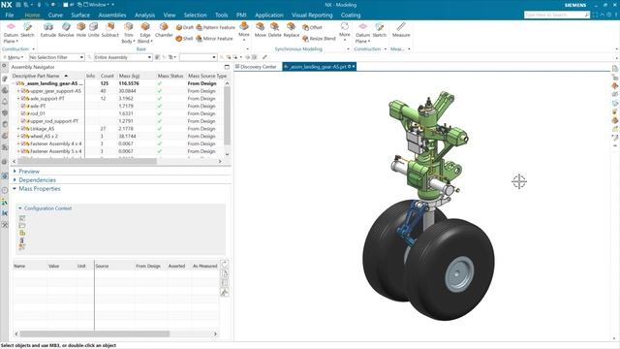Toggle the Fastener Assembly 5 x 4 checkbox
Screen dimensions: 620x349
[23, 151]
